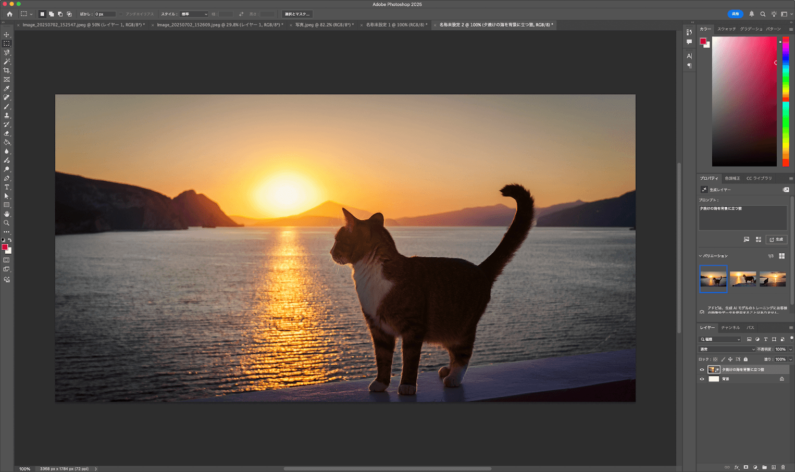Screen dimensions: 795x472
Task: Toggle visibility of the 夕焼けの海を背景に立つ猫 layer
Action: (x=702, y=369)
